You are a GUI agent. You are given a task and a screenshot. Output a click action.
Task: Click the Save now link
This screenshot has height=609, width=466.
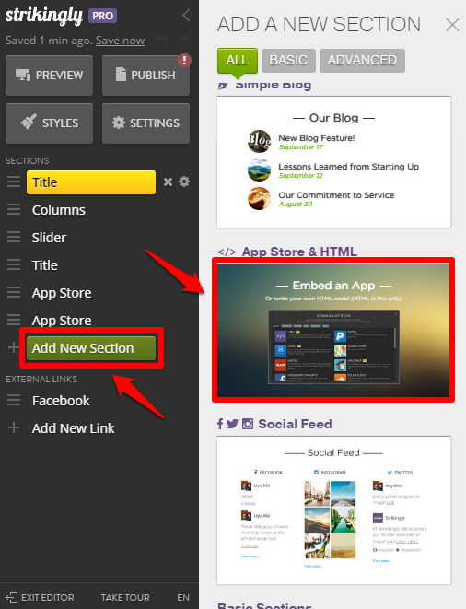(x=121, y=41)
